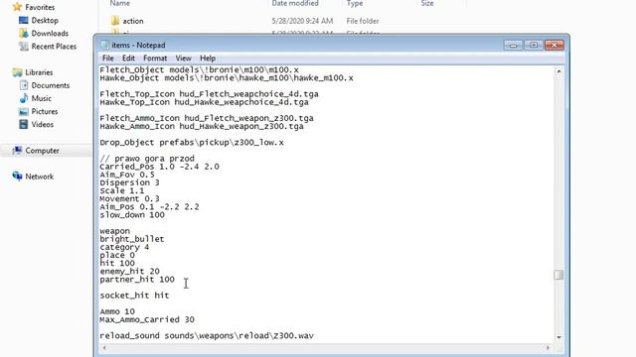Open Desktop in Explorer sidebar
The width and height of the screenshot is (636, 357).
coord(45,20)
